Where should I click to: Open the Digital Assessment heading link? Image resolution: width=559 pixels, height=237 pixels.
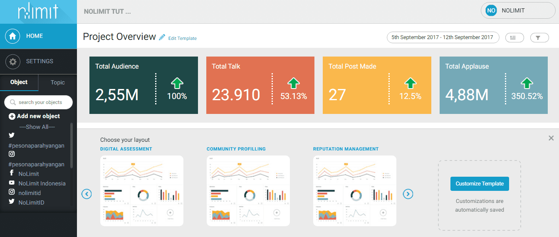pos(126,149)
